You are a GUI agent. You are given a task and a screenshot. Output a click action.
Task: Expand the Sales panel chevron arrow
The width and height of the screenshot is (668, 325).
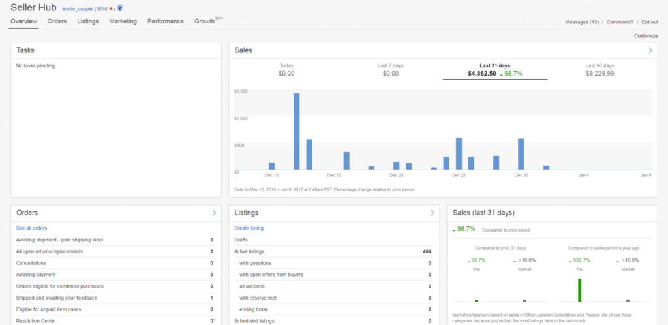click(650, 50)
